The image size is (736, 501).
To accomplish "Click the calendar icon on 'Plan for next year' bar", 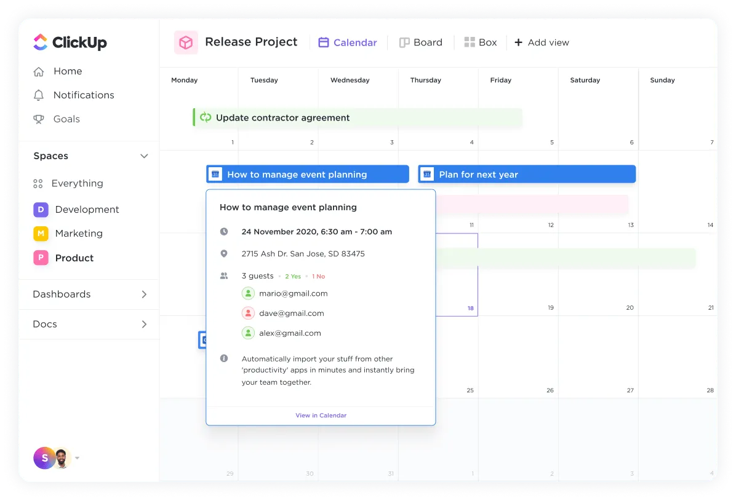I will 427,175.
